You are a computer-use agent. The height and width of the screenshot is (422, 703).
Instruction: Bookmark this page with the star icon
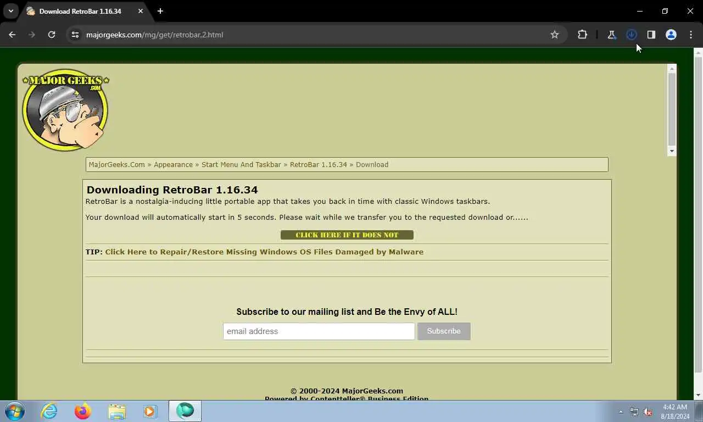(555, 35)
